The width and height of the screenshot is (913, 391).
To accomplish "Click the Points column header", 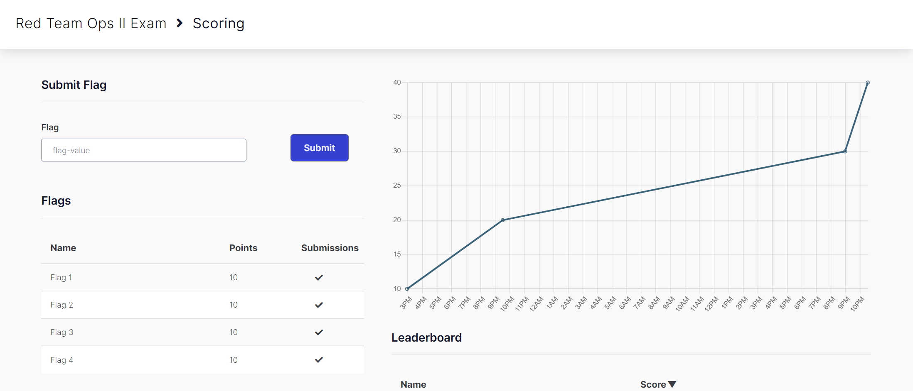I will coord(243,248).
